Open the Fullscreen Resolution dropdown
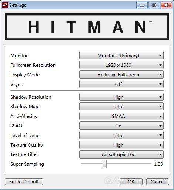The width and height of the screenshot is (174, 190). click(x=121, y=65)
